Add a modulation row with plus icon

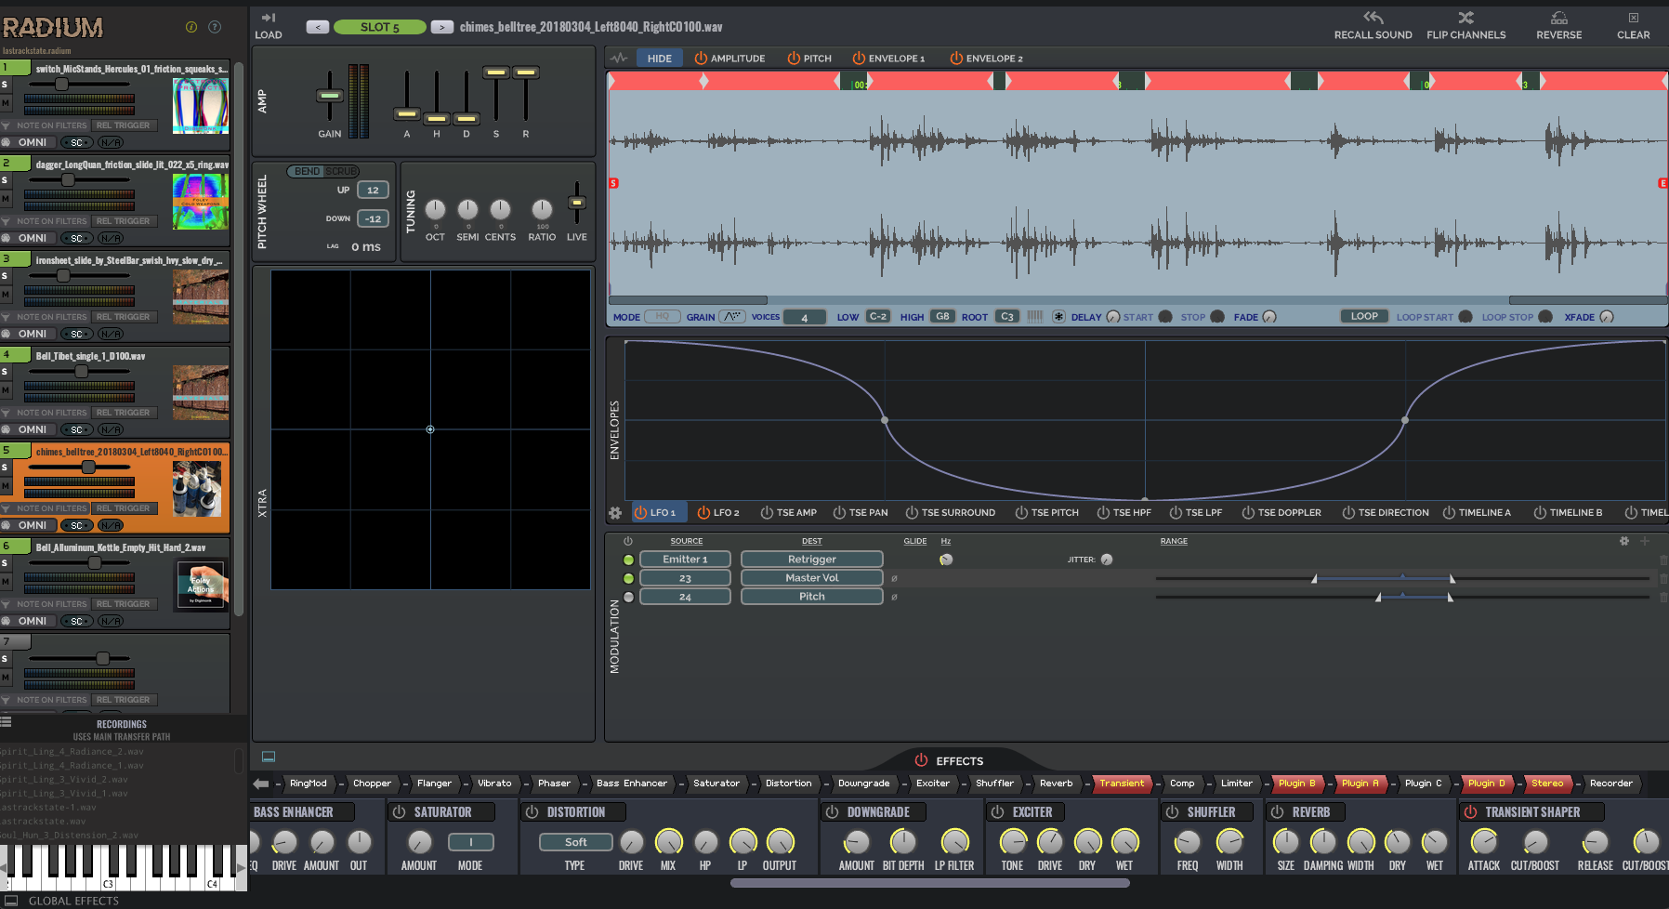(1645, 541)
